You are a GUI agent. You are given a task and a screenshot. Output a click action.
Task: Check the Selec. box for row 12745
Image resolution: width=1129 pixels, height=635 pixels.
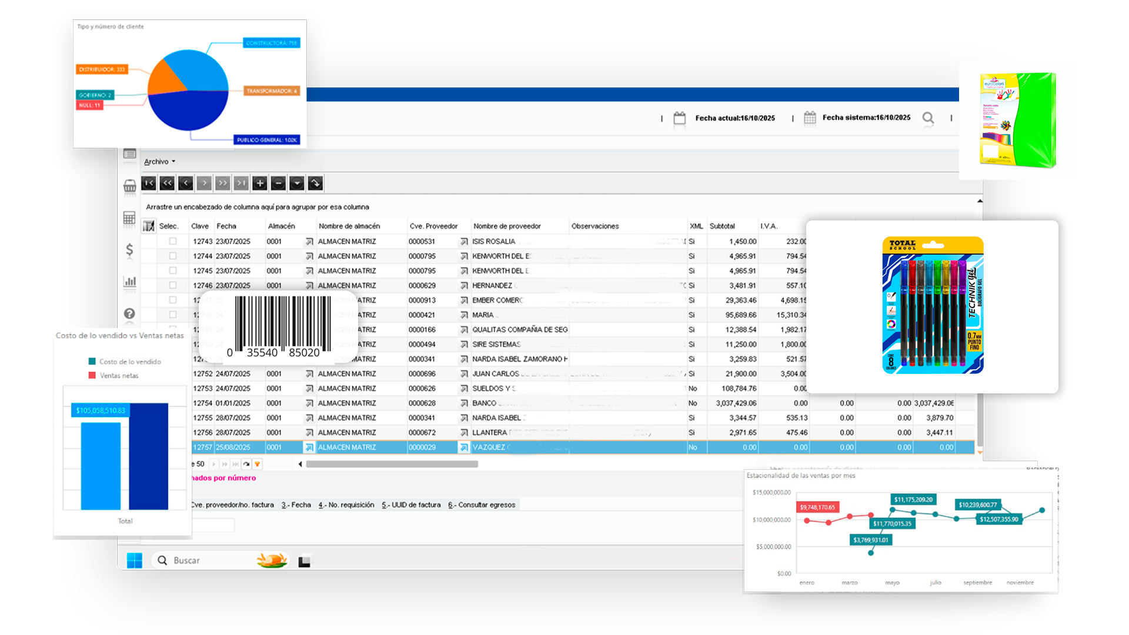(173, 270)
